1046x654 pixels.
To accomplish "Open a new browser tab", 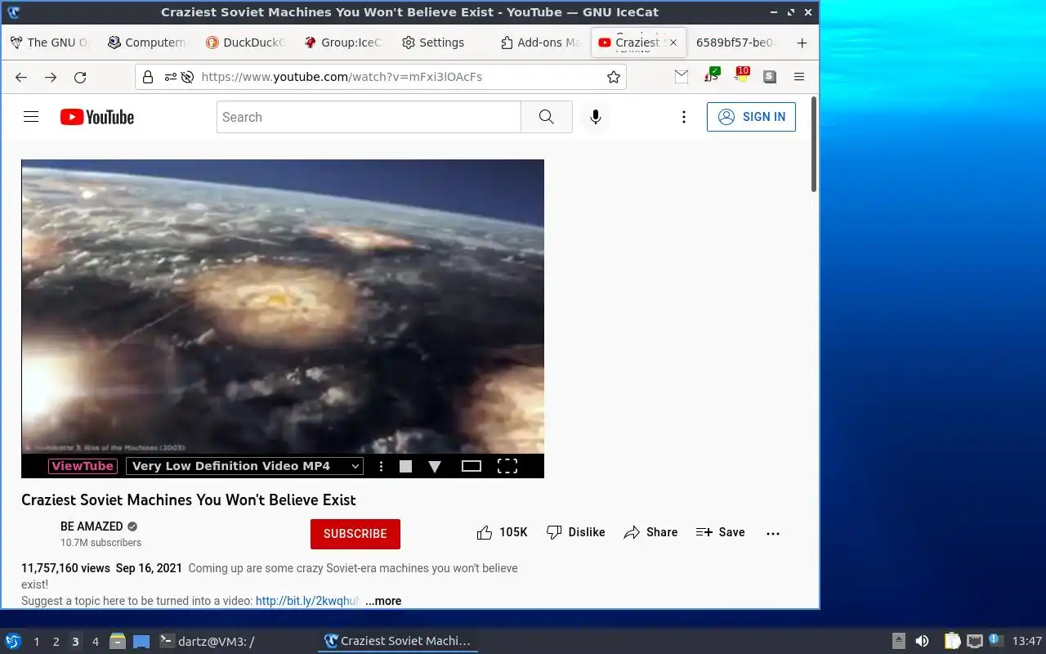I will (x=802, y=43).
